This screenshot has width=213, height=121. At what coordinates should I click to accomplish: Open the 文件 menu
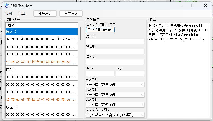click(9, 13)
